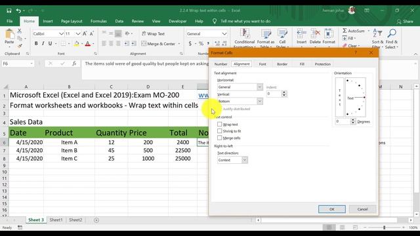Image resolution: width=420 pixels, height=236 pixels.
Task: Click Percent Style icon
Action: coord(201,43)
